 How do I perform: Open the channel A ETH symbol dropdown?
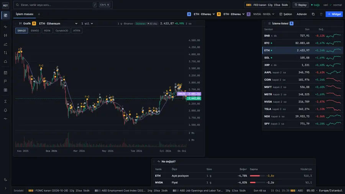[204, 14]
